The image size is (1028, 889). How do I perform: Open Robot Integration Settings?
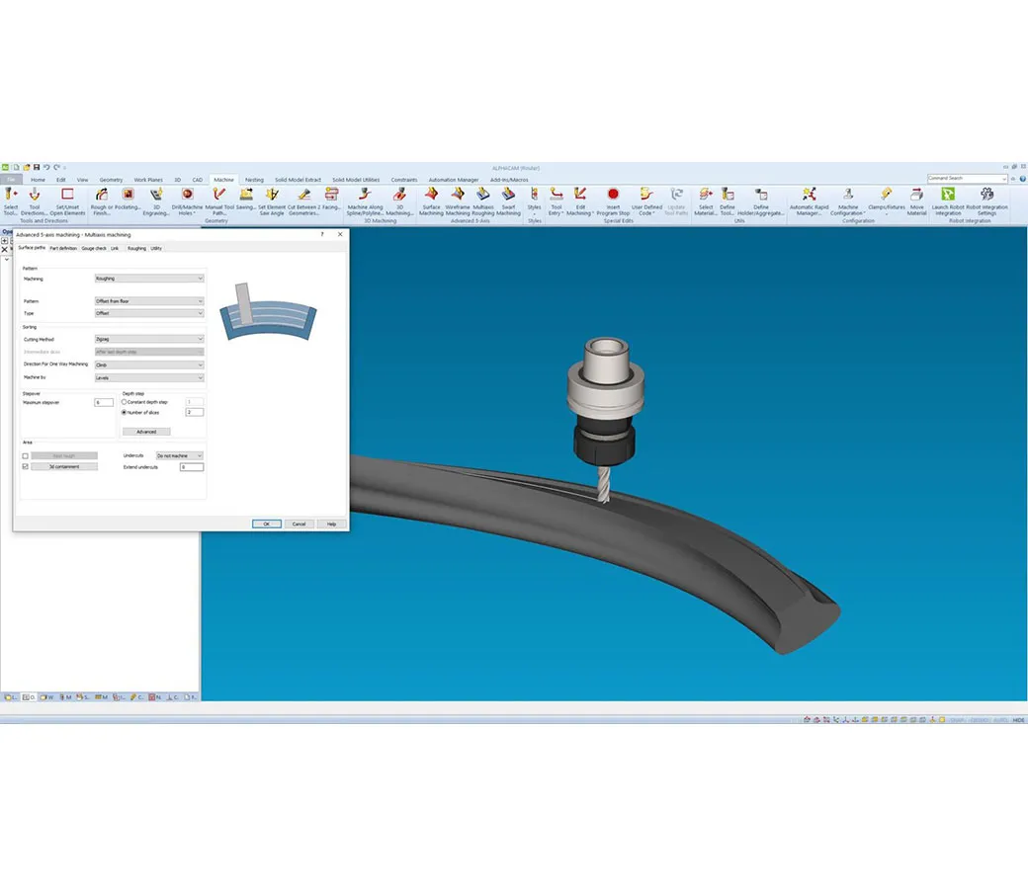986,201
